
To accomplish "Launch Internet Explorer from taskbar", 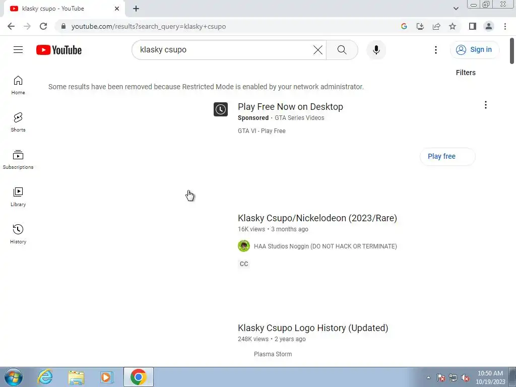I will (45, 377).
